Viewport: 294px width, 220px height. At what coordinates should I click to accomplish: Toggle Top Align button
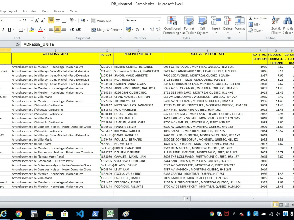(51, 21)
